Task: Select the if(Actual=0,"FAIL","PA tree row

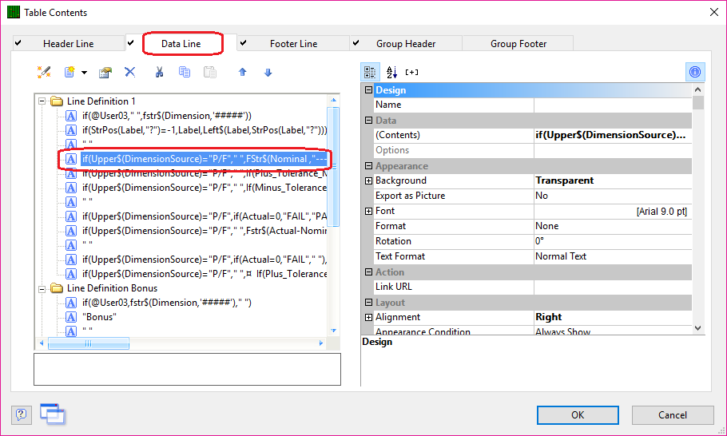Action: click(x=205, y=216)
